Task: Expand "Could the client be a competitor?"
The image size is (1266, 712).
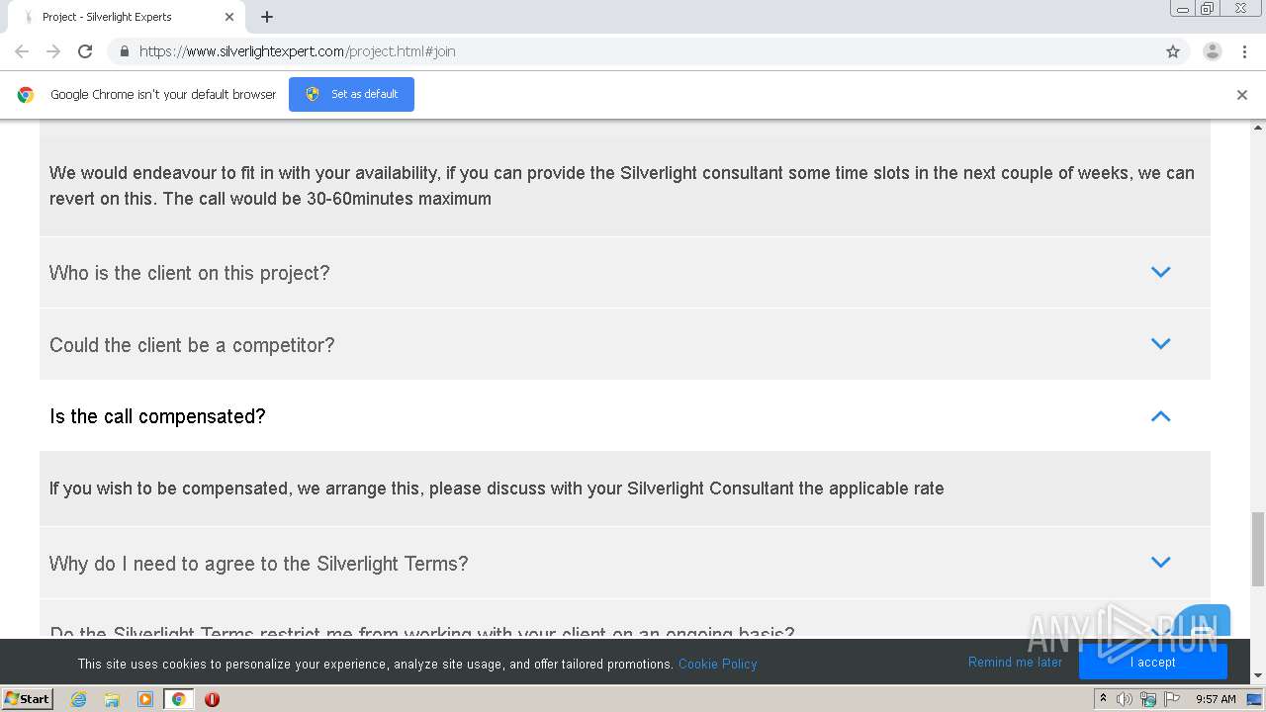Action: tap(1160, 344)
